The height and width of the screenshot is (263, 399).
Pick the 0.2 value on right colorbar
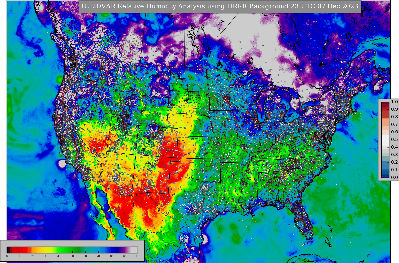point(394,162)
